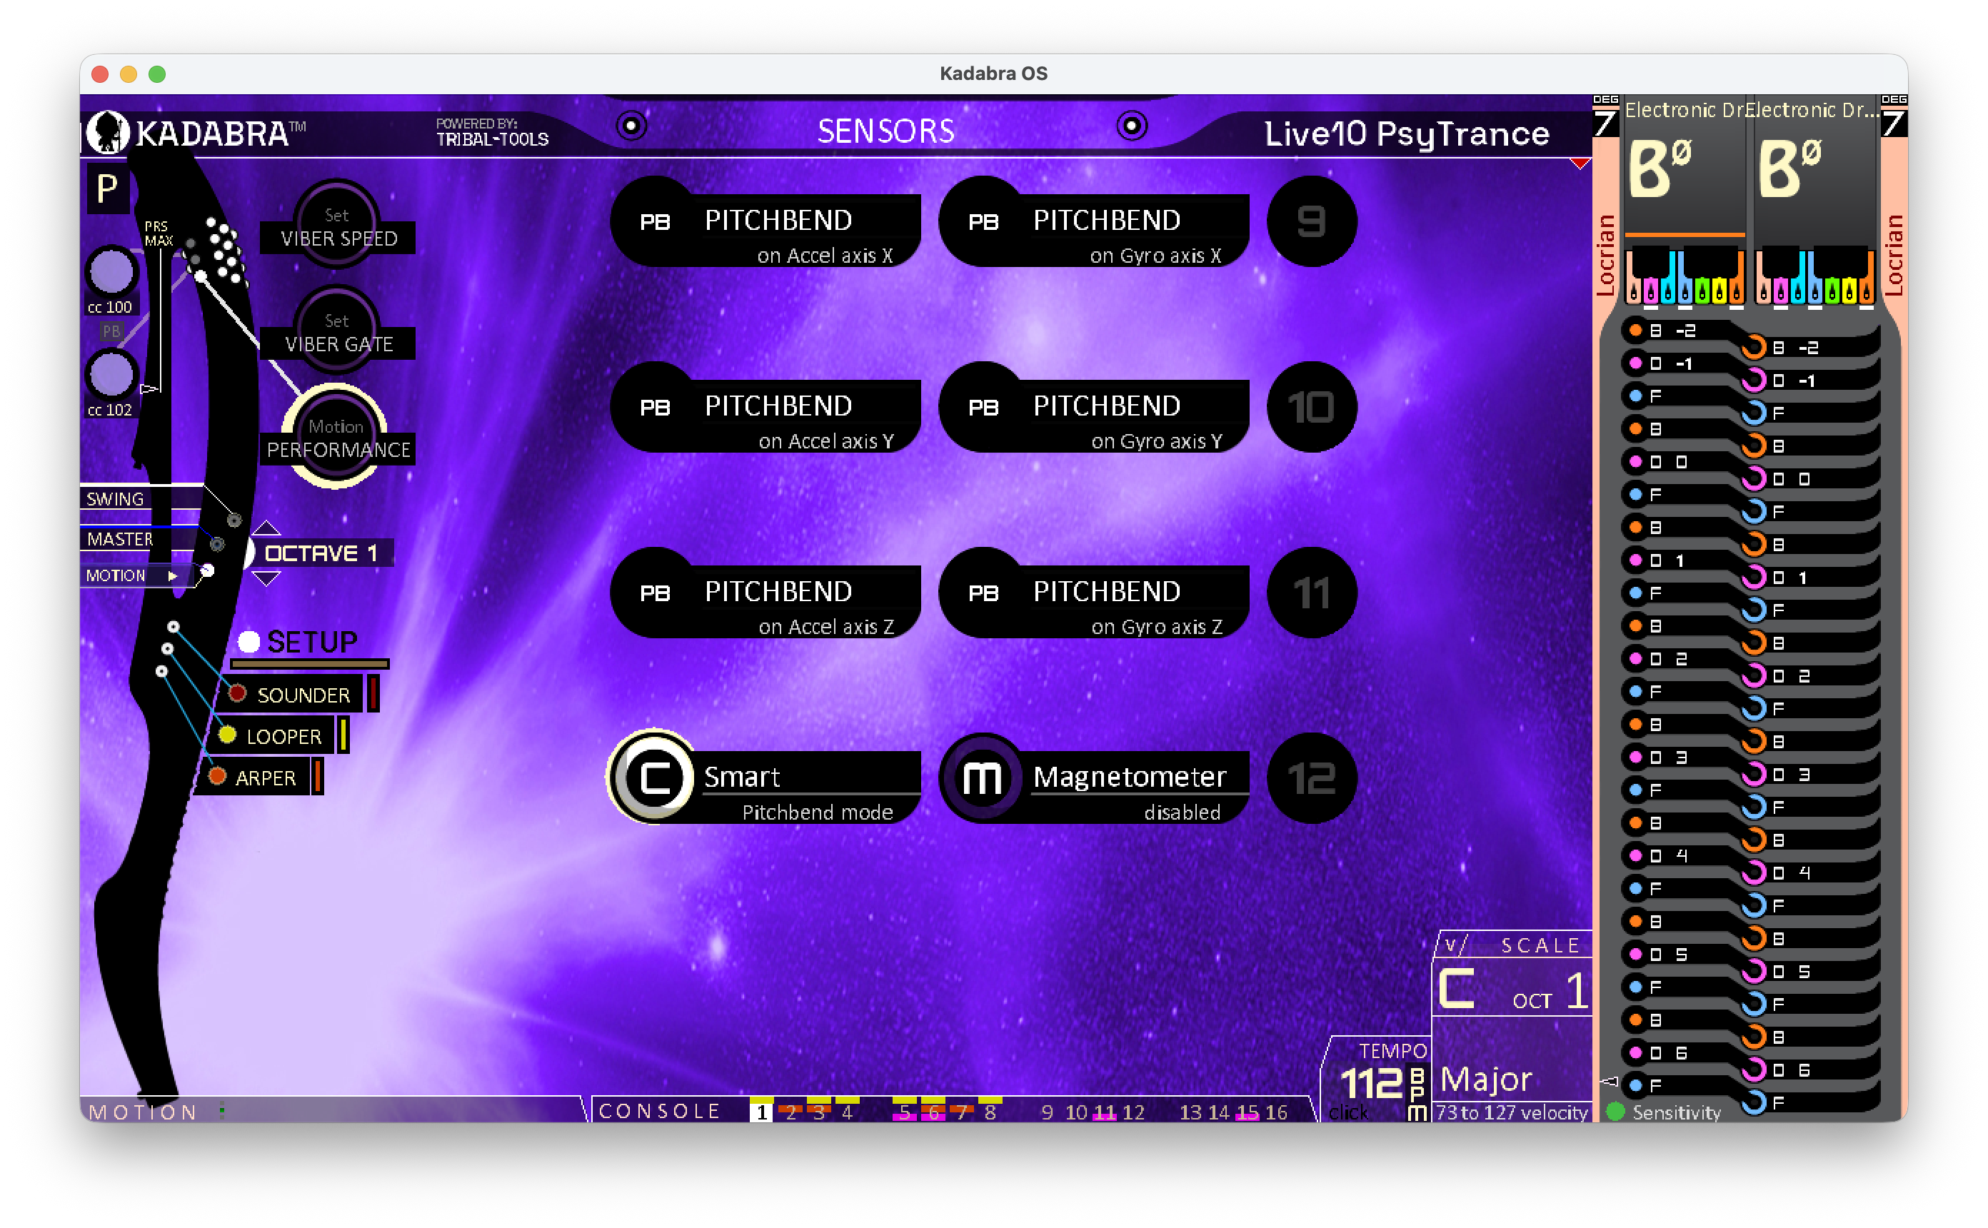This screenshot has width=1988, height=1228.
Task: Toggle the M button beside BPM
Action: [x=1416, y=1112]
